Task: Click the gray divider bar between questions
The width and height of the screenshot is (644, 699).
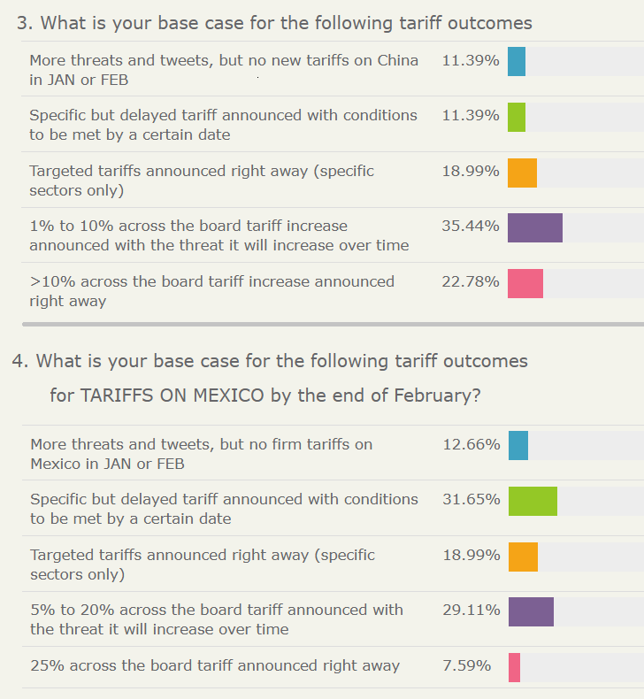Action: click(333, 324)
